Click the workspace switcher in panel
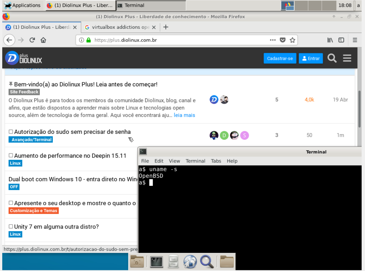 [x=308, y=5]
